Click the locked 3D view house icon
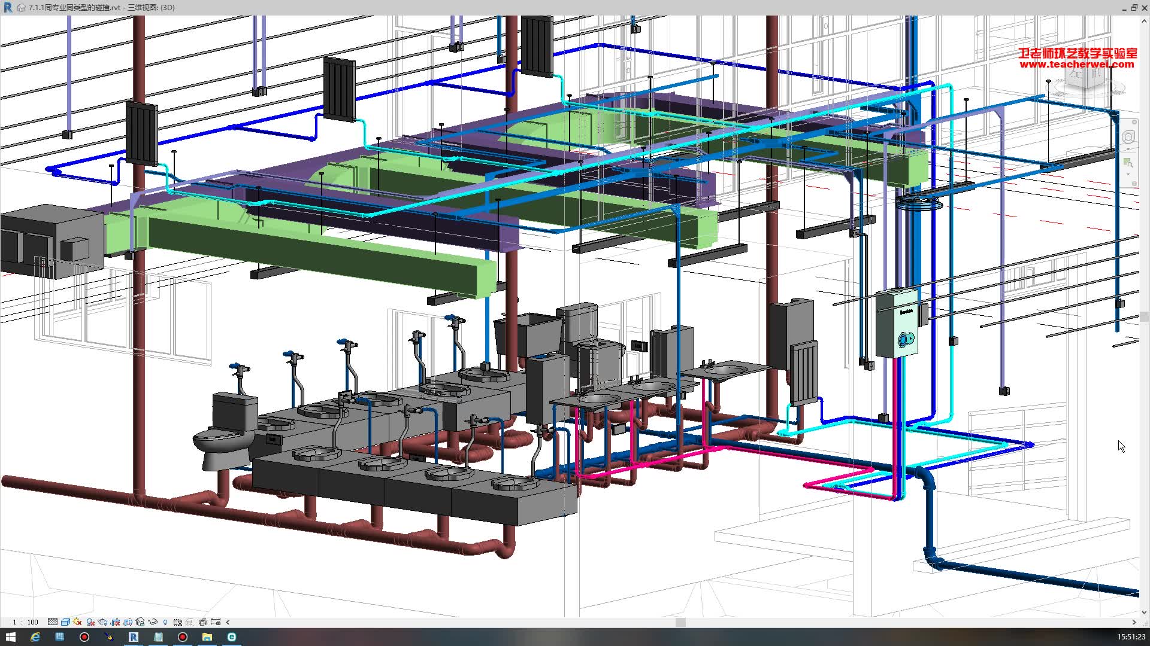 tap(140, 622)
